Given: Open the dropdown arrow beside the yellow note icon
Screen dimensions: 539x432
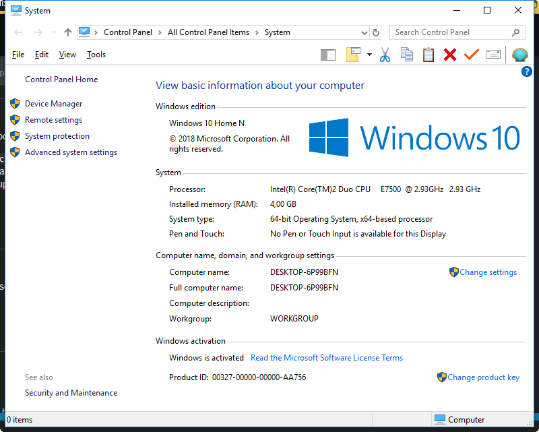Looking at the screenshot, I should pos(369,55).
